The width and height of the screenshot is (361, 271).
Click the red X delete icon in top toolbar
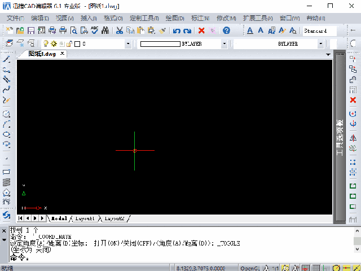coord(201,30)
